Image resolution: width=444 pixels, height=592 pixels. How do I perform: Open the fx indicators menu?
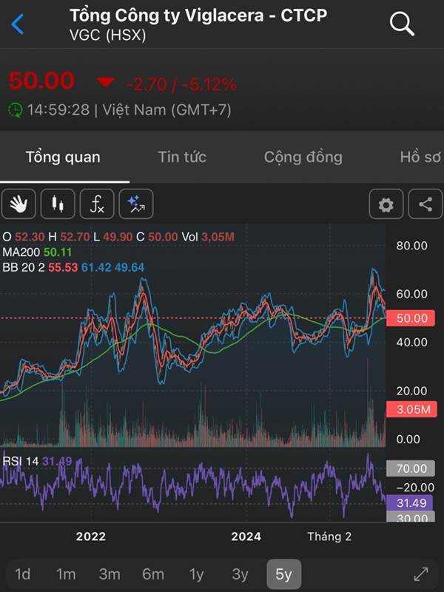pyautogui.click(x=97, y=204)
